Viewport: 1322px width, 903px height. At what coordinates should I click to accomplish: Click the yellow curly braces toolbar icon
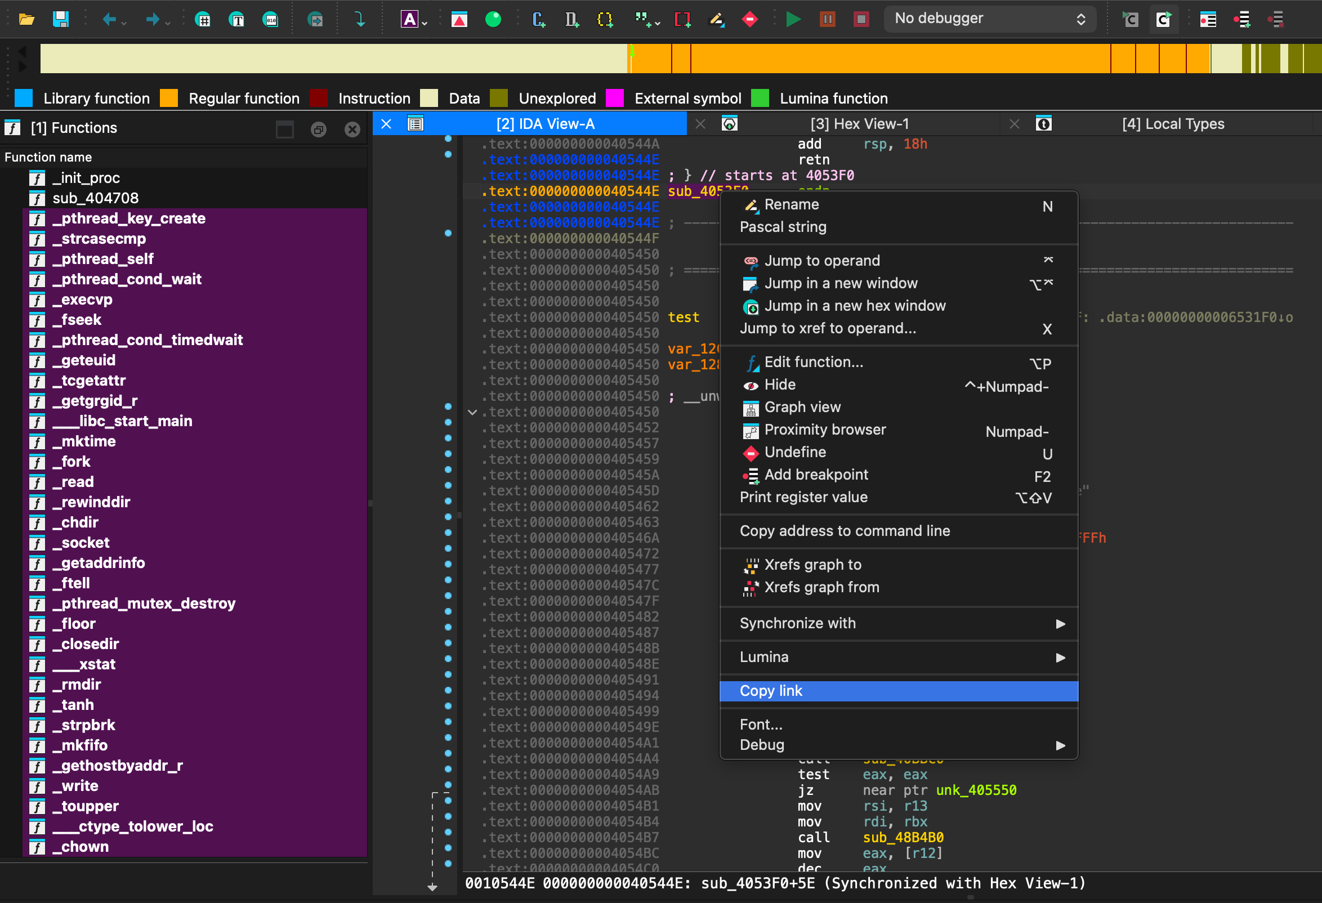605,19
